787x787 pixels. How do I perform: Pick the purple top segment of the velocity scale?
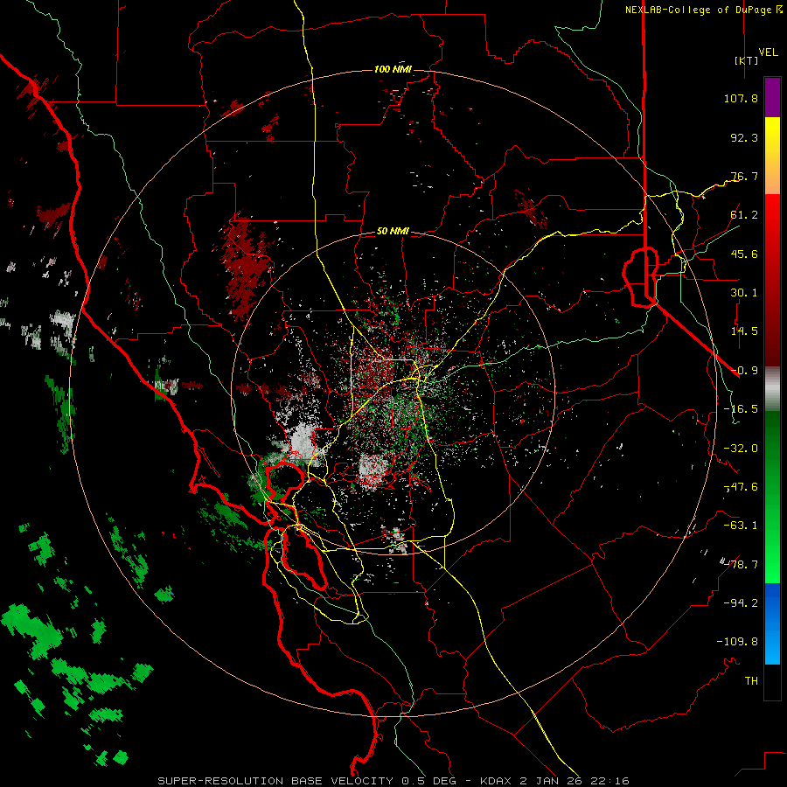click(772, 97)
